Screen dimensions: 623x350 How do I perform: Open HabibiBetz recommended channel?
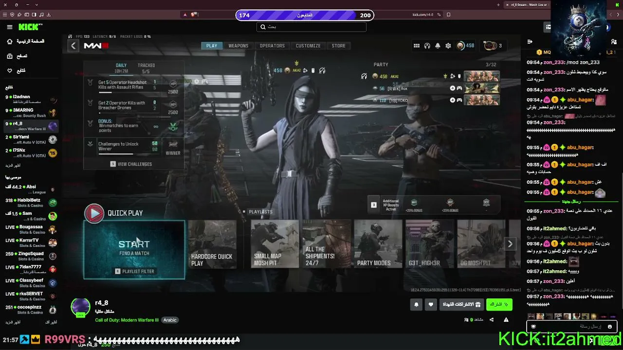(31, 203)
